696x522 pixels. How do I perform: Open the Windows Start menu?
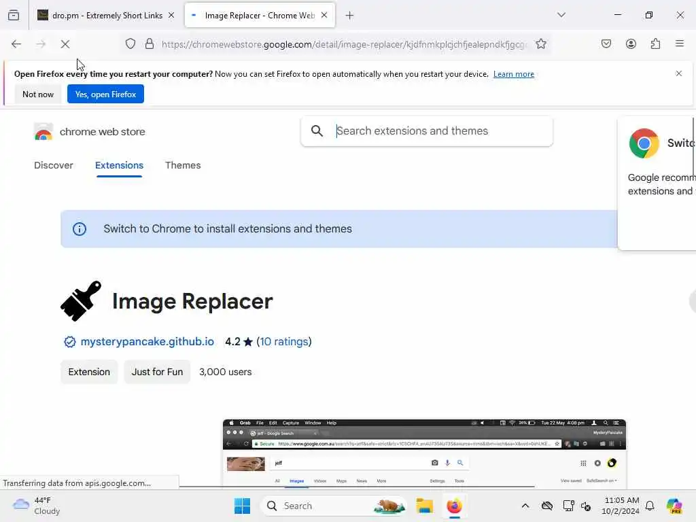point(243,506)
